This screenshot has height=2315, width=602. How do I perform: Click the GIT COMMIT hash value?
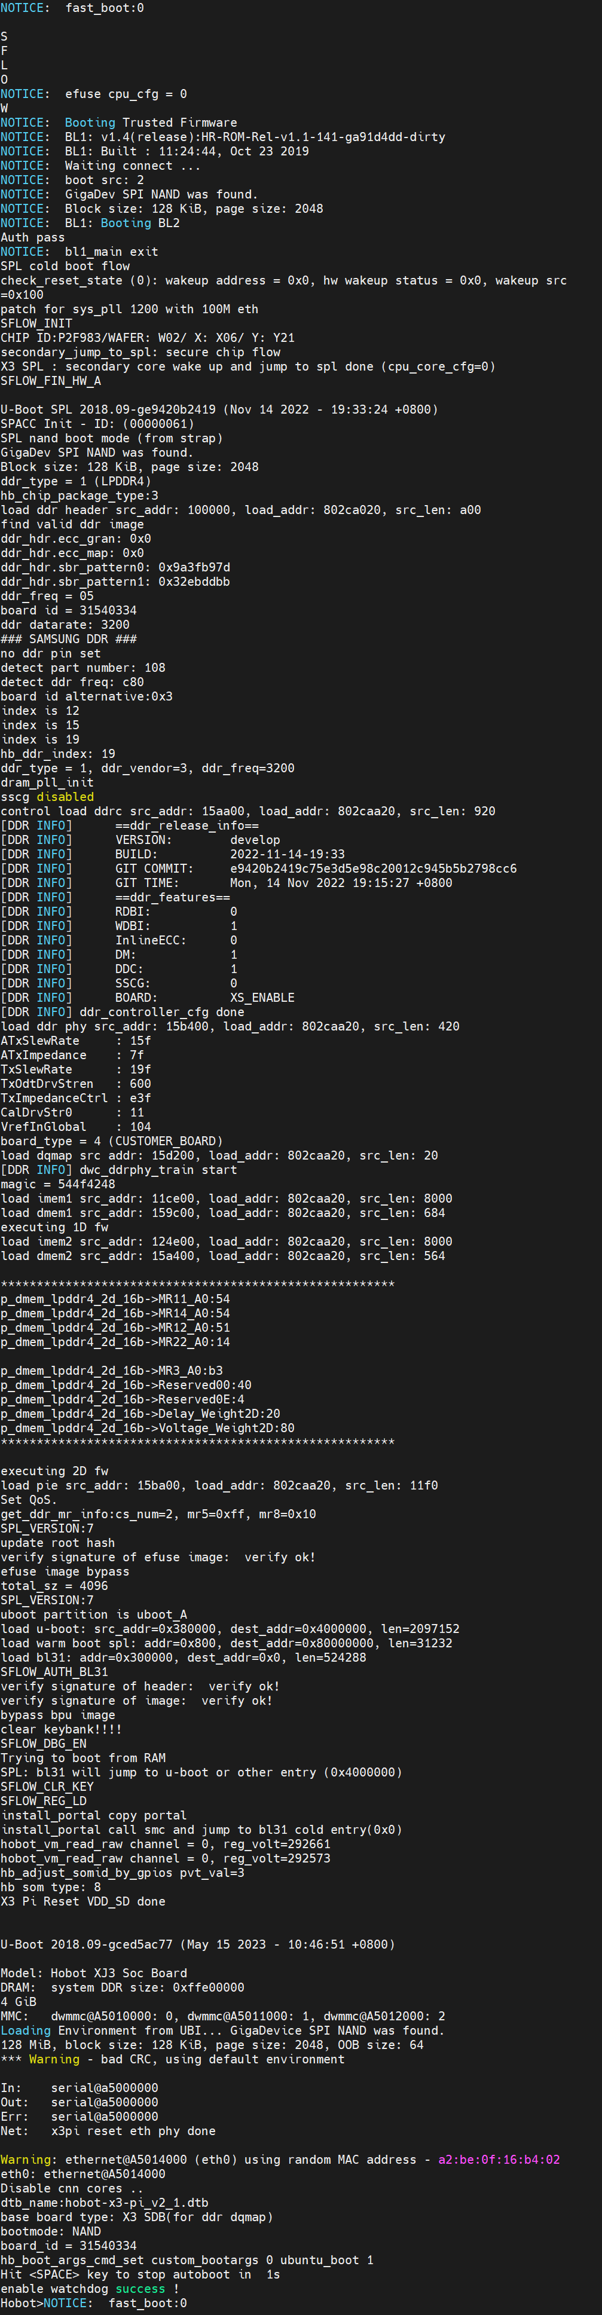[x=373, y=868]
